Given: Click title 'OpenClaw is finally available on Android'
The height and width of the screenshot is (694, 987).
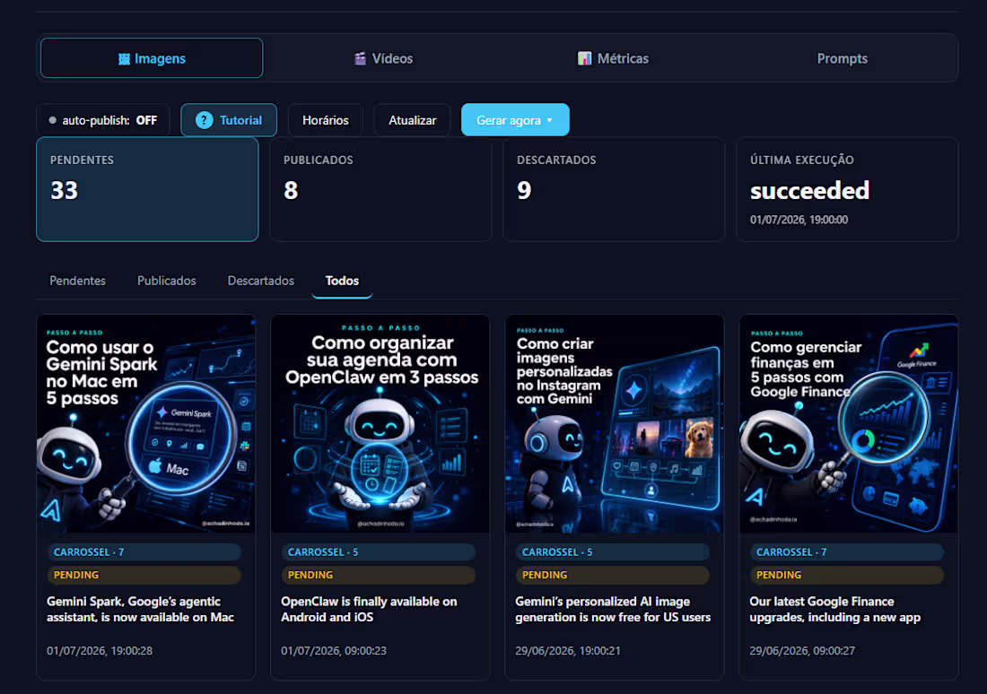Looking at the screenshot, I should point(369,609).
